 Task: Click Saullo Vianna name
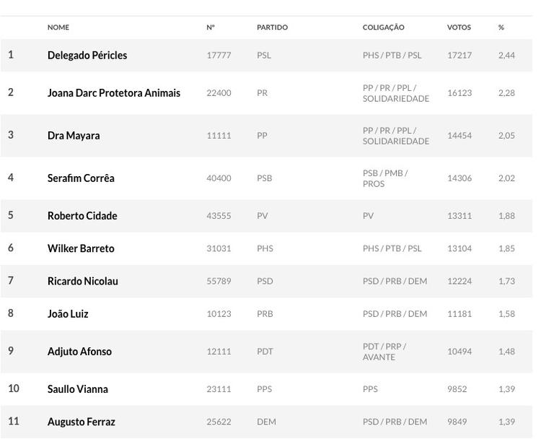pos(78,389)
